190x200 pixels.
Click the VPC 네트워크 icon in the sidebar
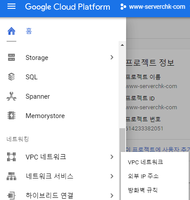(x=11, y=157)
